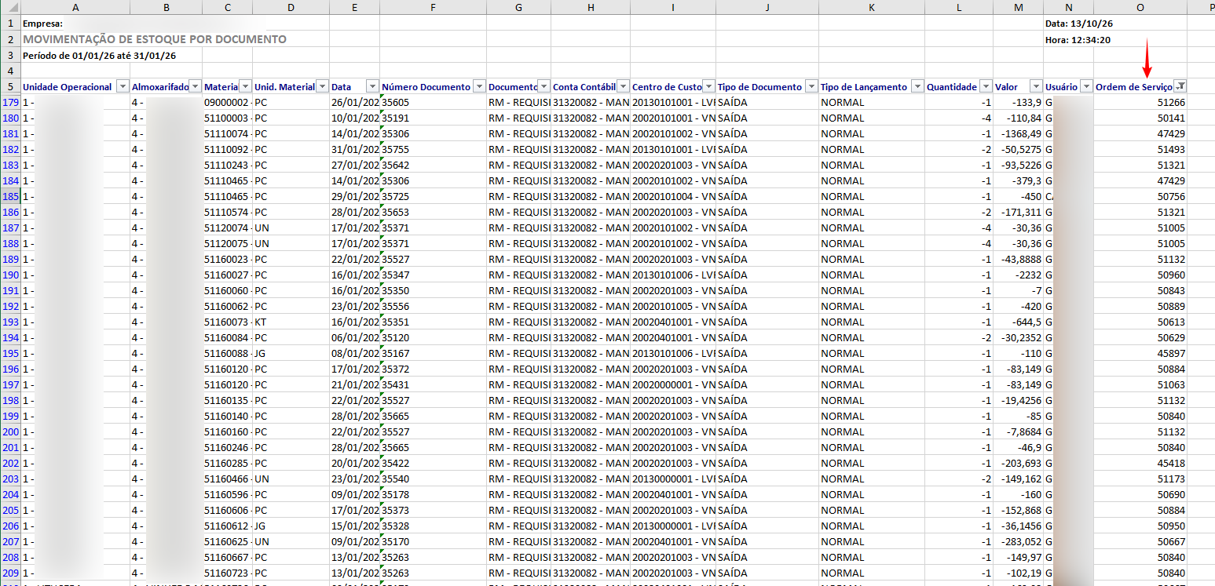This screenshot has width=1215, height=586.
Task: Click the service order 51173 cell
Action: 1140,479
